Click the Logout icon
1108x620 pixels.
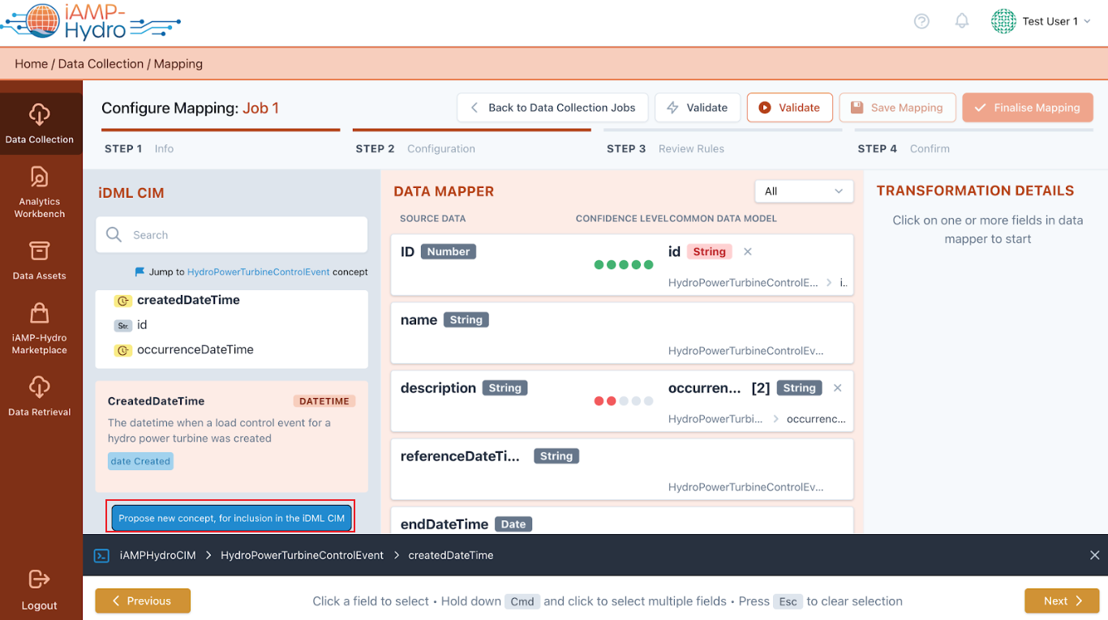click(x=40, y=579)
